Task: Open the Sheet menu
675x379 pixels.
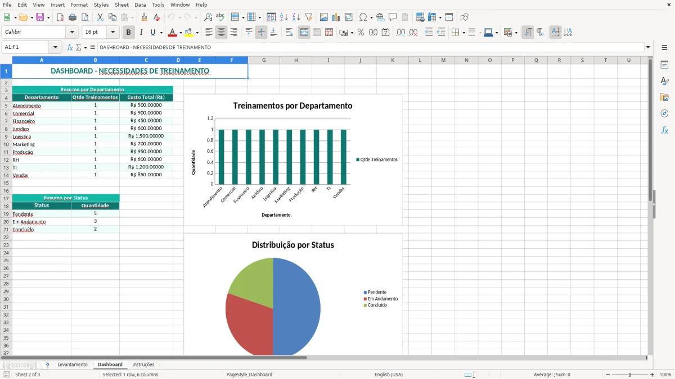Action: [x=121, y=4]
